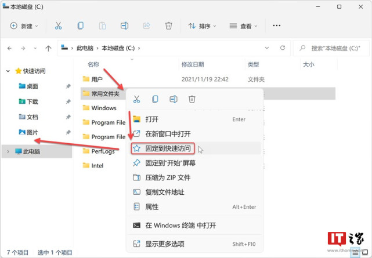372x258 pixels.
Task: Open the three-dot more options menu
Action: (277, 26)
